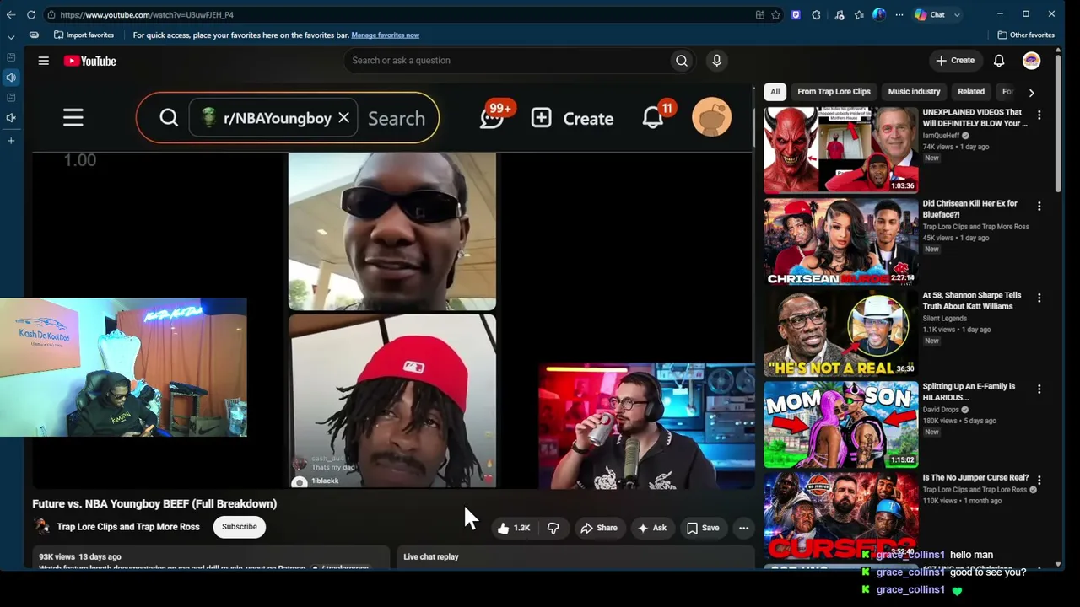Open options for Splitting Up An E-Family video

click(1039, 389)
